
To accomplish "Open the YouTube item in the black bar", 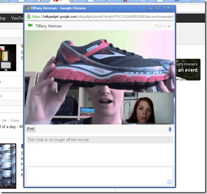I will tap(17, 18).
